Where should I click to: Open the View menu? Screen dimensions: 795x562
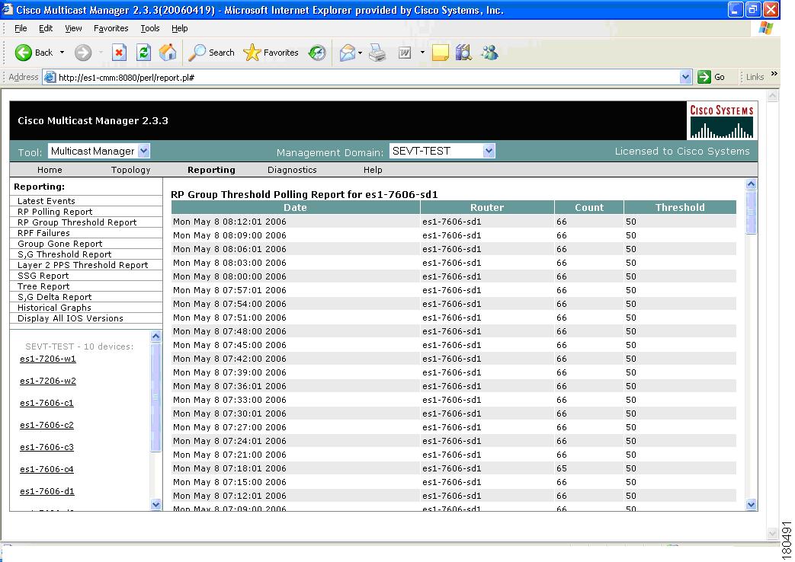(73, 28)
